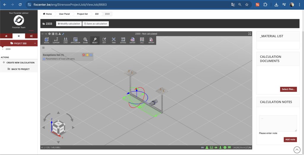
Task: Rotate view counterclockwise with left curved arrow
Action: click(x=46, y=118)
